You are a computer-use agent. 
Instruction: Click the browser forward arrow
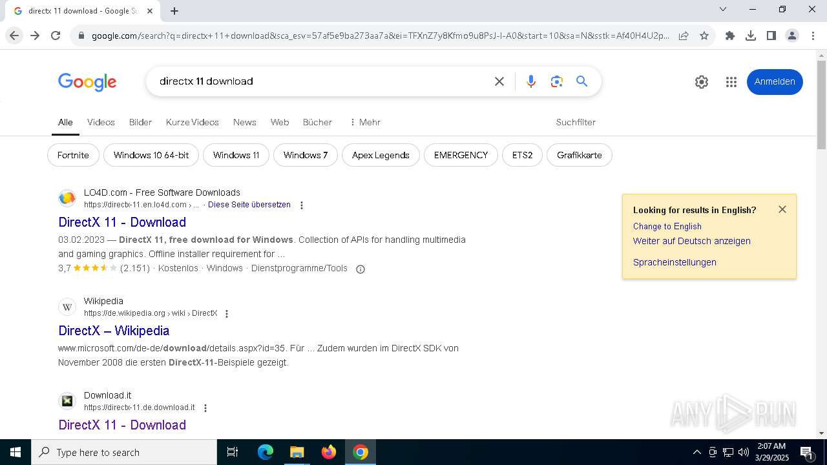pyautogui.click(x=35, y=36)
